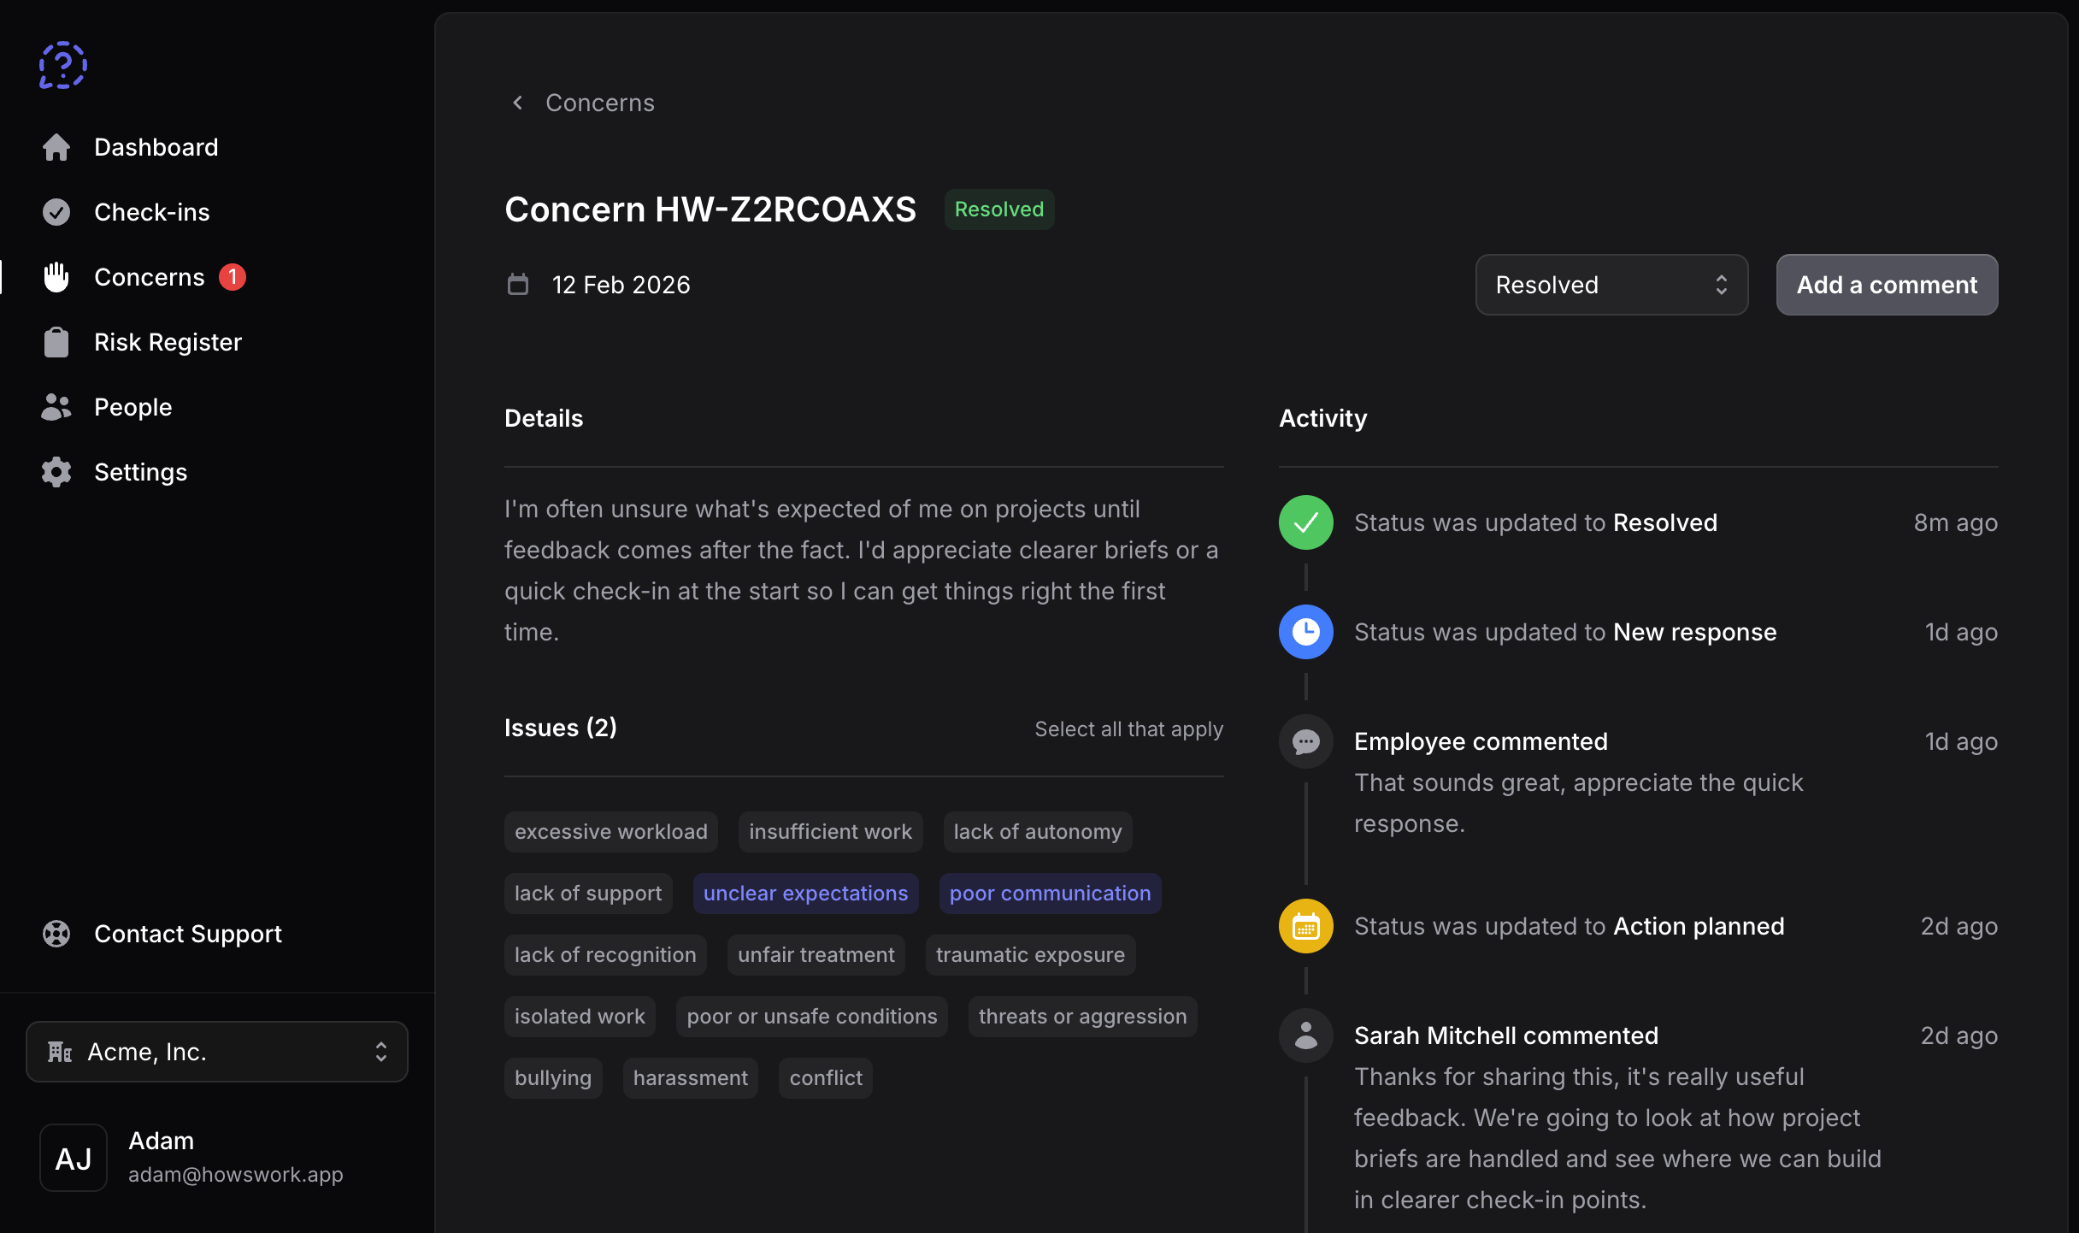Switch to Dashboard in the sidebar menu

[156, 147]
